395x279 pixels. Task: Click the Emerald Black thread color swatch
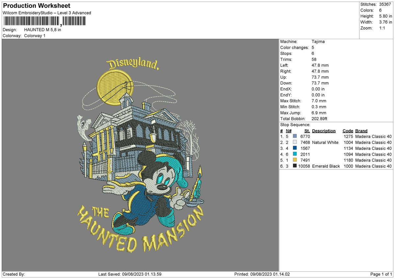(295, 166)
